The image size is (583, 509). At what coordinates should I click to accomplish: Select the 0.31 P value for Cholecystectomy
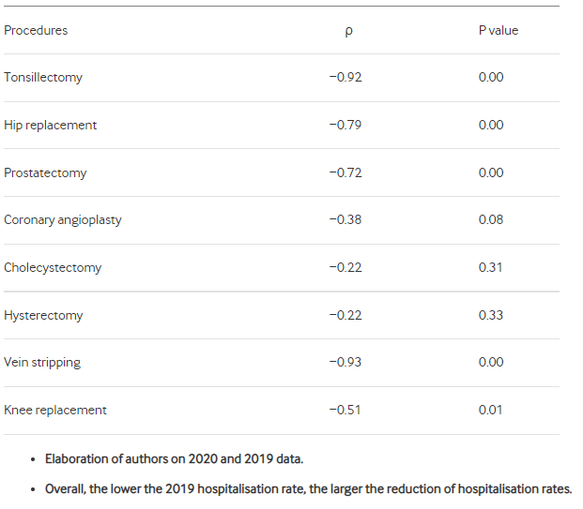490,267
